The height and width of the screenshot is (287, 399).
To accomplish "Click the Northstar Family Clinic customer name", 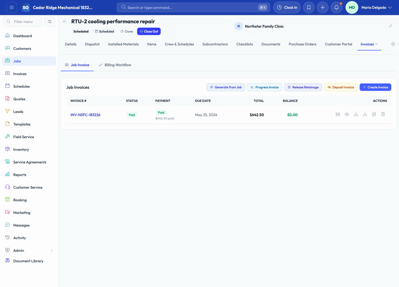I will (x=264, y=26).
